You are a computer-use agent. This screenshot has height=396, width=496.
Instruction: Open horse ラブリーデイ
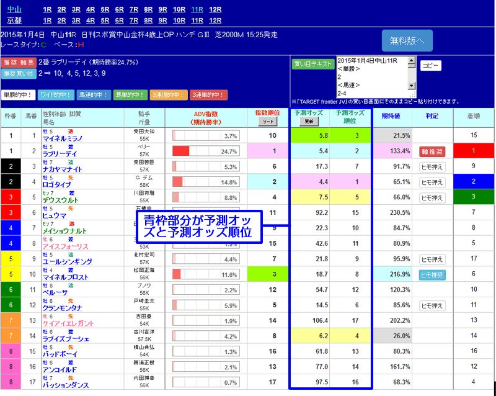tap(60, 154)
